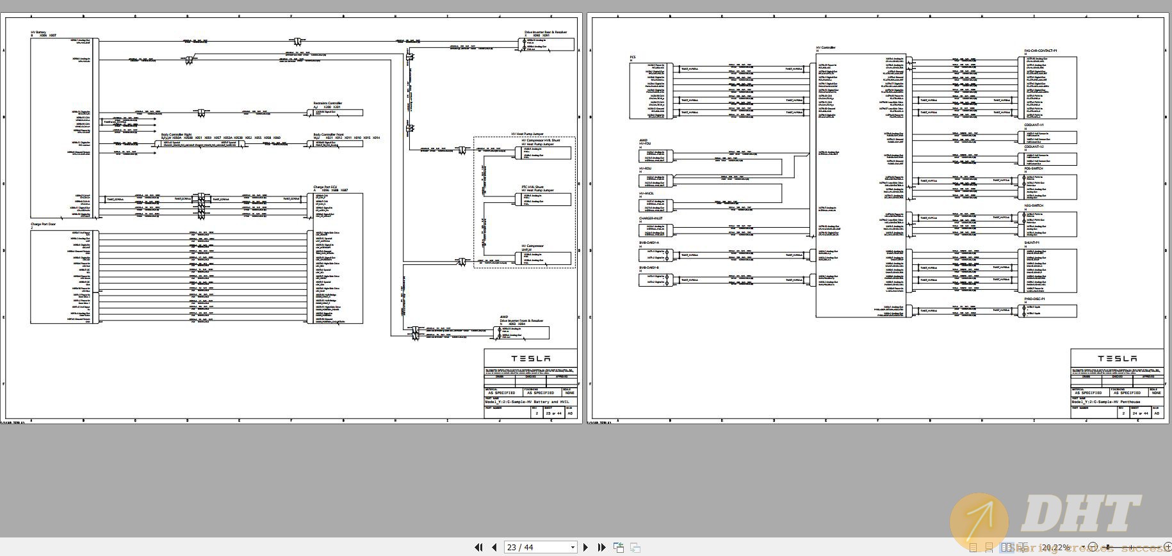Zoom out with the minus button
1172x556 pixels.
(1093, 547)
